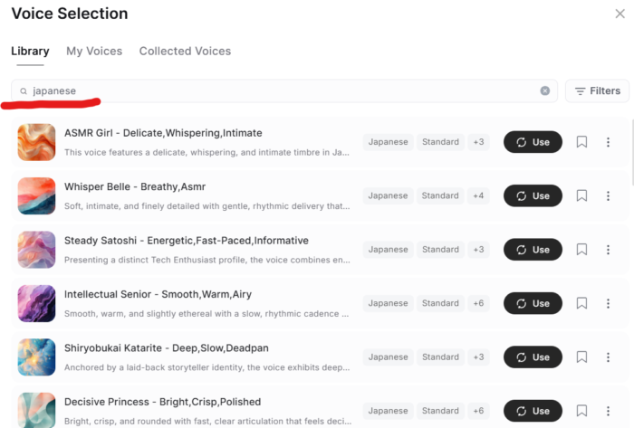634x428 pixels.
Task: Bookmark the Decisive Princess voice
Action: tap(582, 411)
